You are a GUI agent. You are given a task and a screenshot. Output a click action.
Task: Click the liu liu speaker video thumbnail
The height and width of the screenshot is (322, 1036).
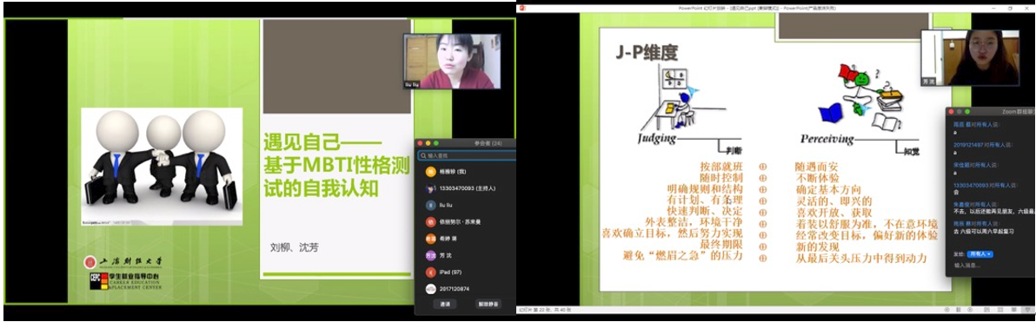pyautogui.click(x=452, y=62)
